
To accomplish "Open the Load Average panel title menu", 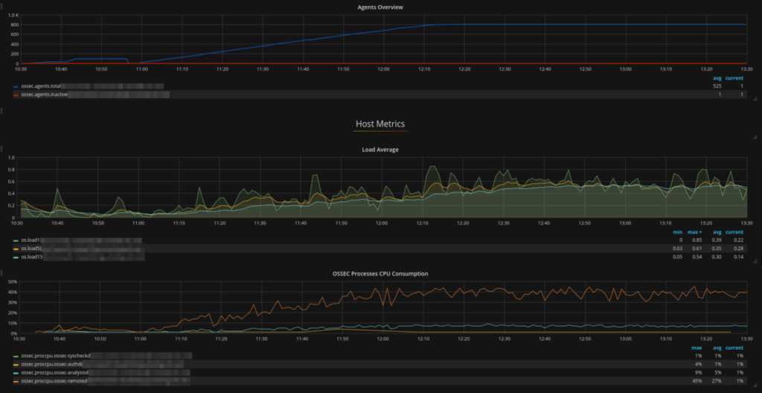I will [380, 150].
